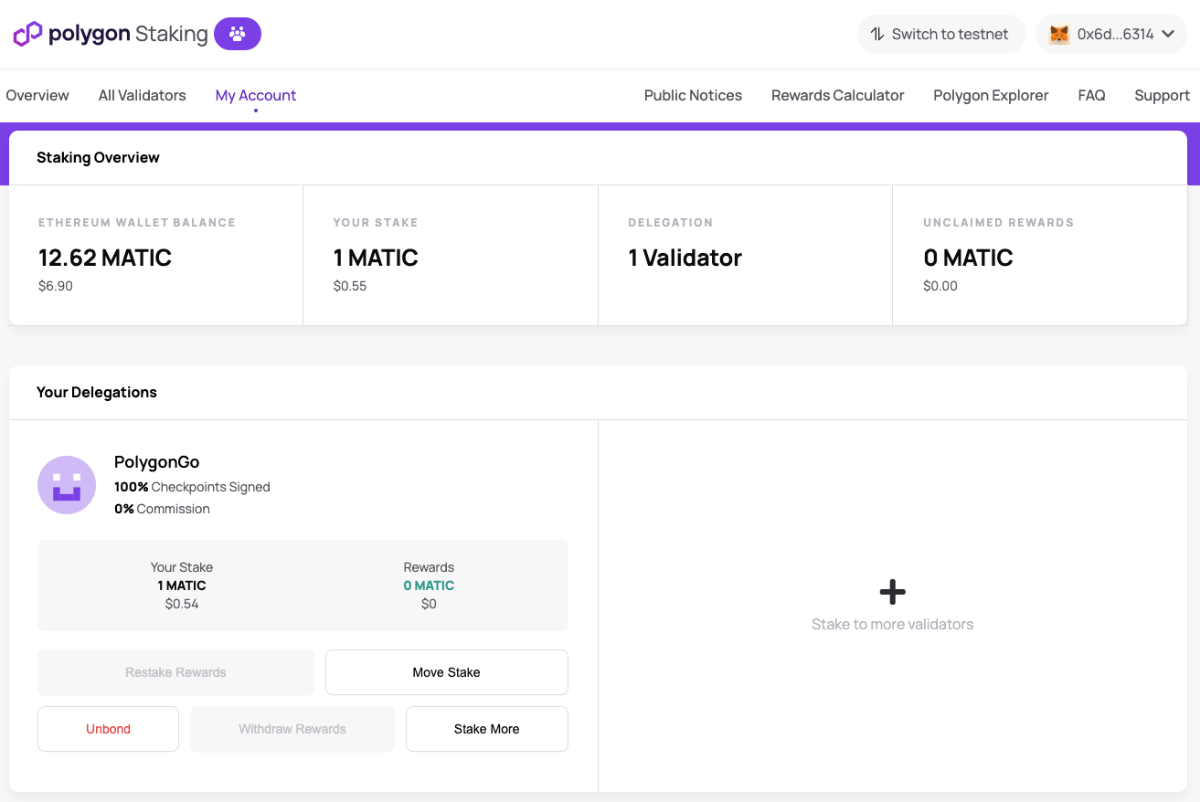Click the red Unbond button
Viewport: 1200px width, 802px height.
point(108,729)
